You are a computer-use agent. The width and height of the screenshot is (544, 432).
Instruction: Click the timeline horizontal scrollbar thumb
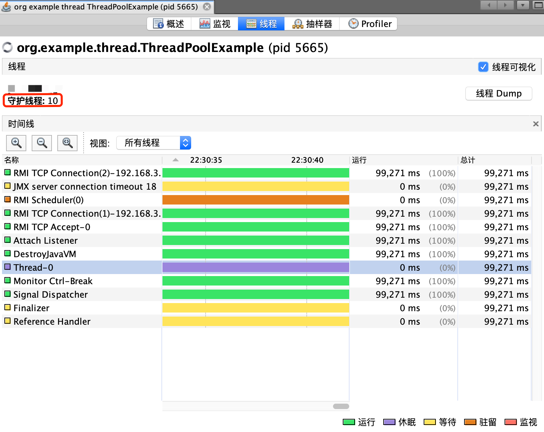pos(341,406)
